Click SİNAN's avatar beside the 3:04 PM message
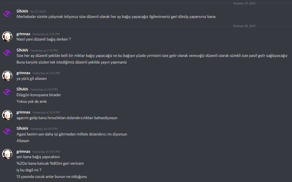 (x=7, y=131)
